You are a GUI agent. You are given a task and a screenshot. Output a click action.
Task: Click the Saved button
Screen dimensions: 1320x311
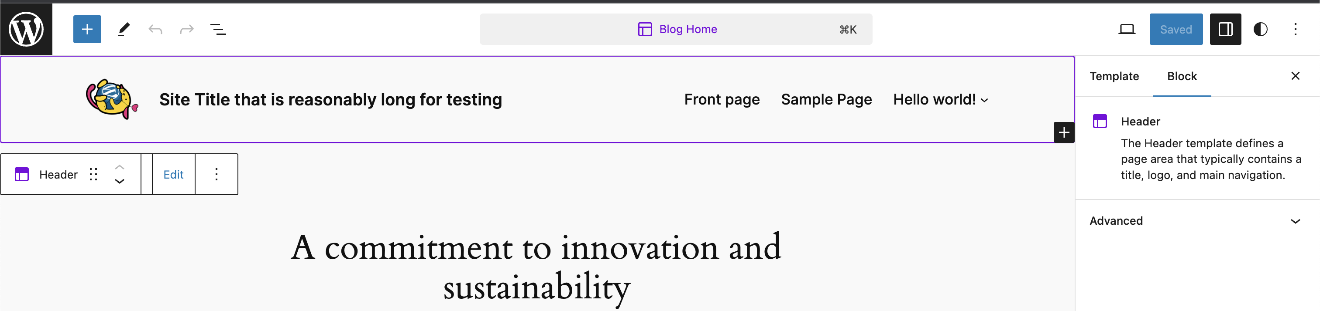click(1176, 29)
